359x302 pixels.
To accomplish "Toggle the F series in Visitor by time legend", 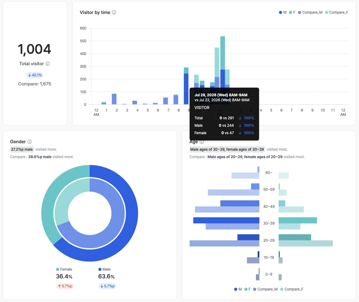I will (x=292, y=12).
